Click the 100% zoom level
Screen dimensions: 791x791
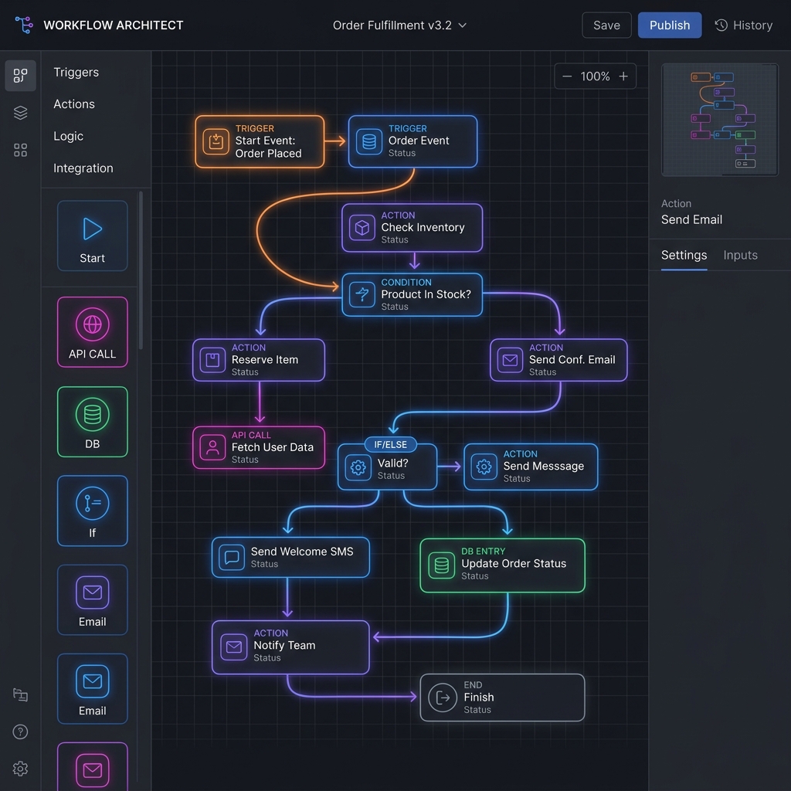click(596, 76)
